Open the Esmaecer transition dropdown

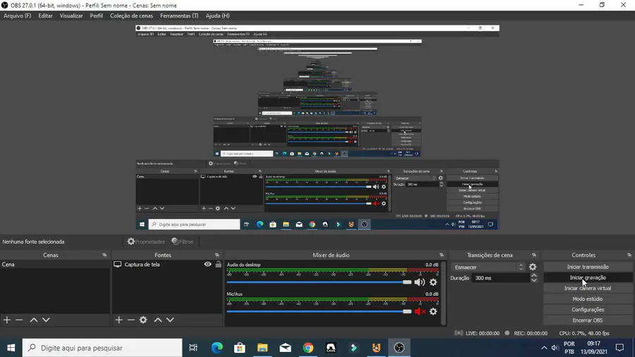click(x=488, y=268)
